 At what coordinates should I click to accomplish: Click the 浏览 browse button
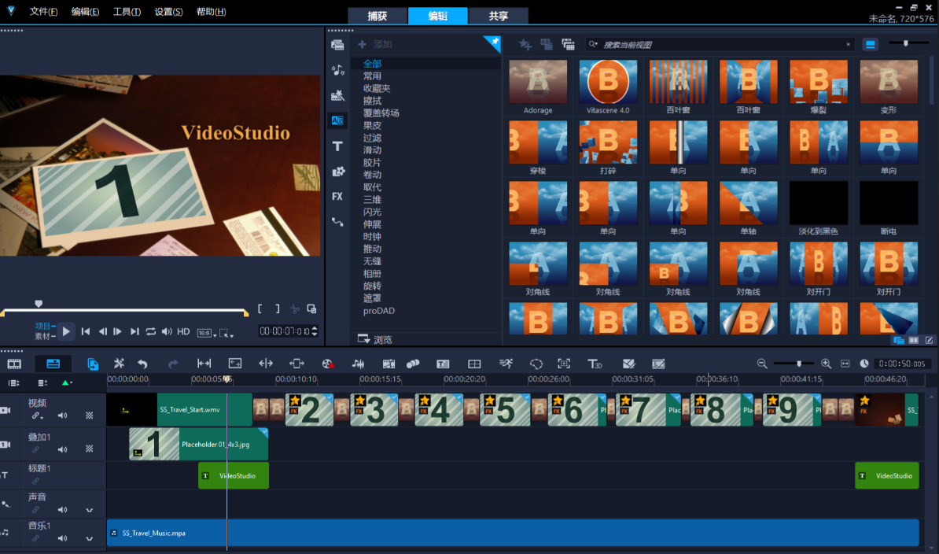(375, 339)
